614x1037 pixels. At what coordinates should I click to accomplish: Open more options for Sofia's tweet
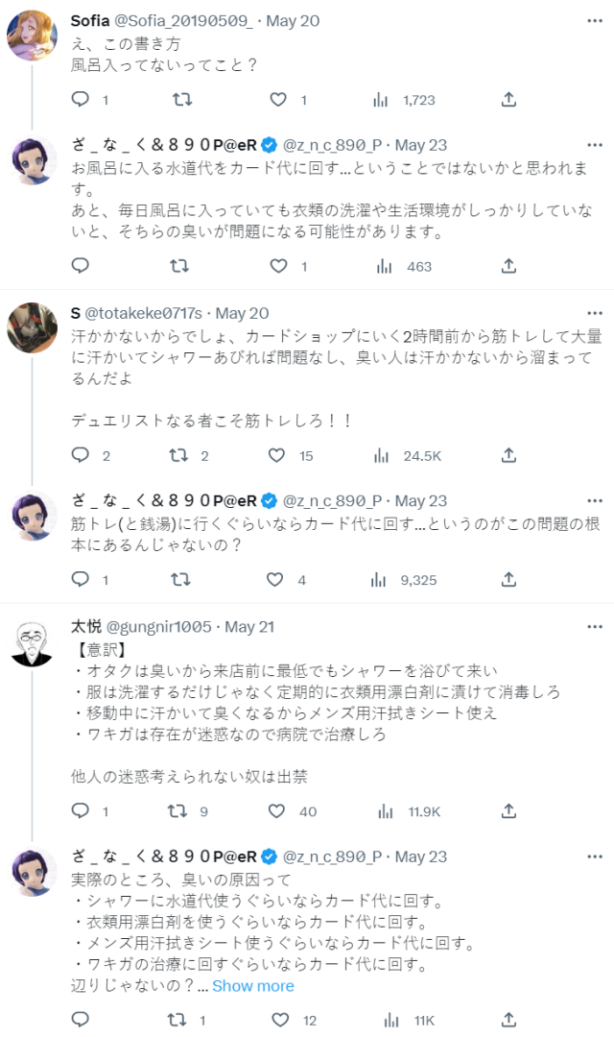pos(595,21)
